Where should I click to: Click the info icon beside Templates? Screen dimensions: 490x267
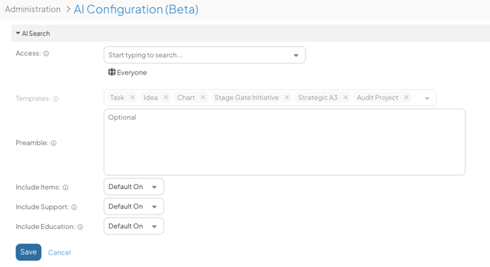pos(56,98)
